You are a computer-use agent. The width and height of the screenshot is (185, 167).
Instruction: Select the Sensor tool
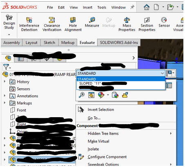tap(164, 22)
